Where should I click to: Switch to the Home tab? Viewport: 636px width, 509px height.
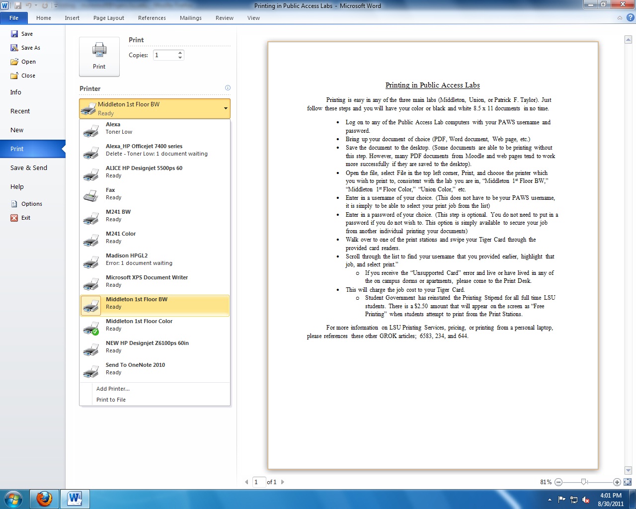click(x=44, y=18)
